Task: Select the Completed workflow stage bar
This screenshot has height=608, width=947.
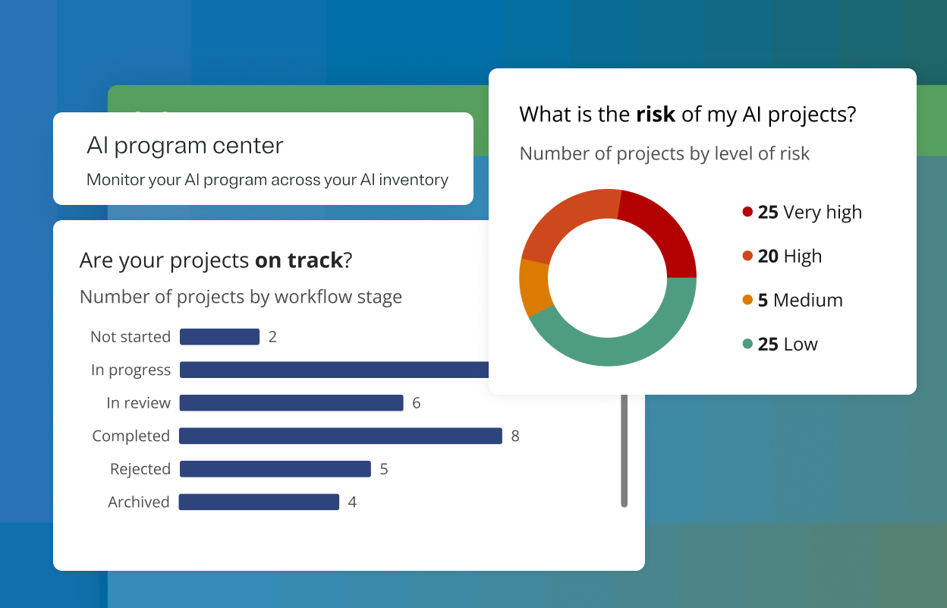Action: (340, 436)
